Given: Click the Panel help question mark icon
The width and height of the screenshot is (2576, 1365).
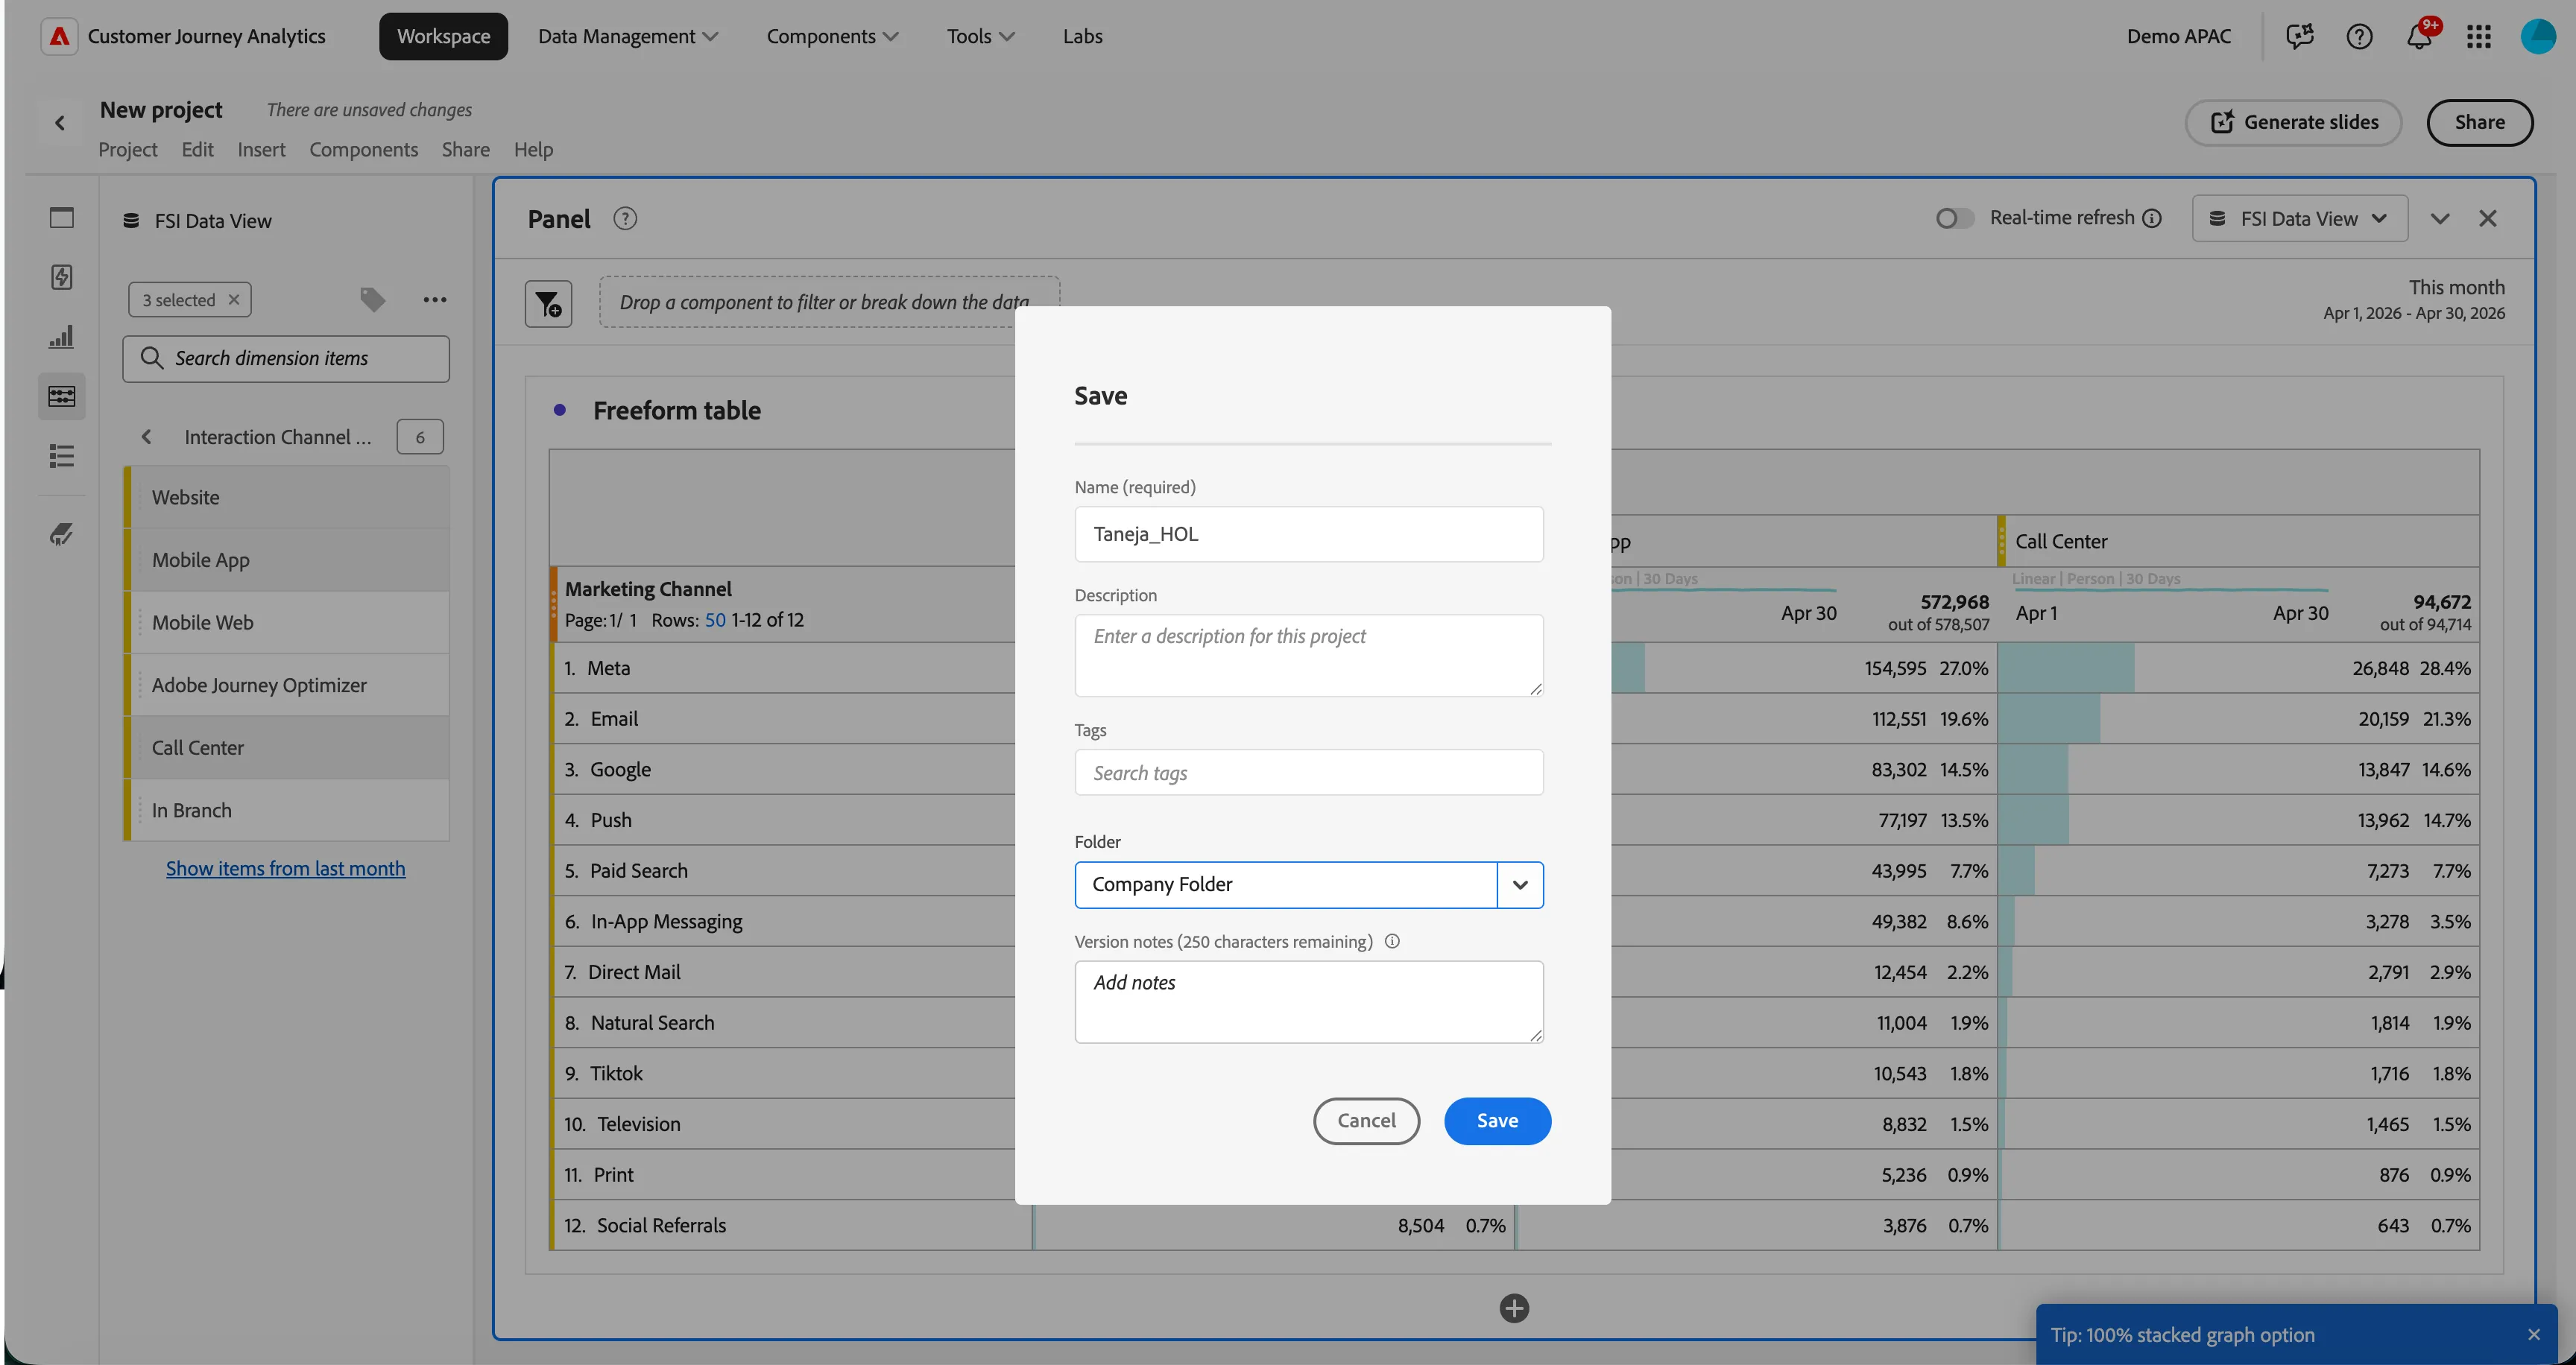Looking at the screenshot, I should pos(625,219).
